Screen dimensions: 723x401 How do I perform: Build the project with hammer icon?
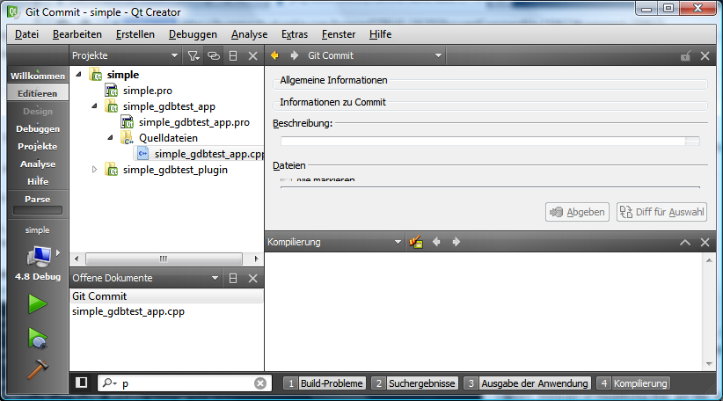point(38,368)
